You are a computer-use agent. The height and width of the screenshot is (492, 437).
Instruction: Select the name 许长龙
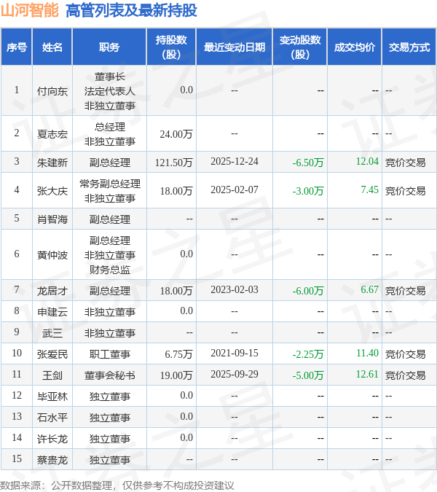tap(52, 438)
